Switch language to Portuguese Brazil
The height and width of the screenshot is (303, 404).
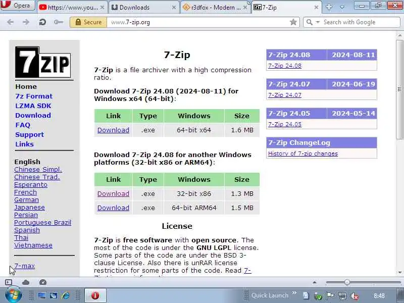(42, 222)
